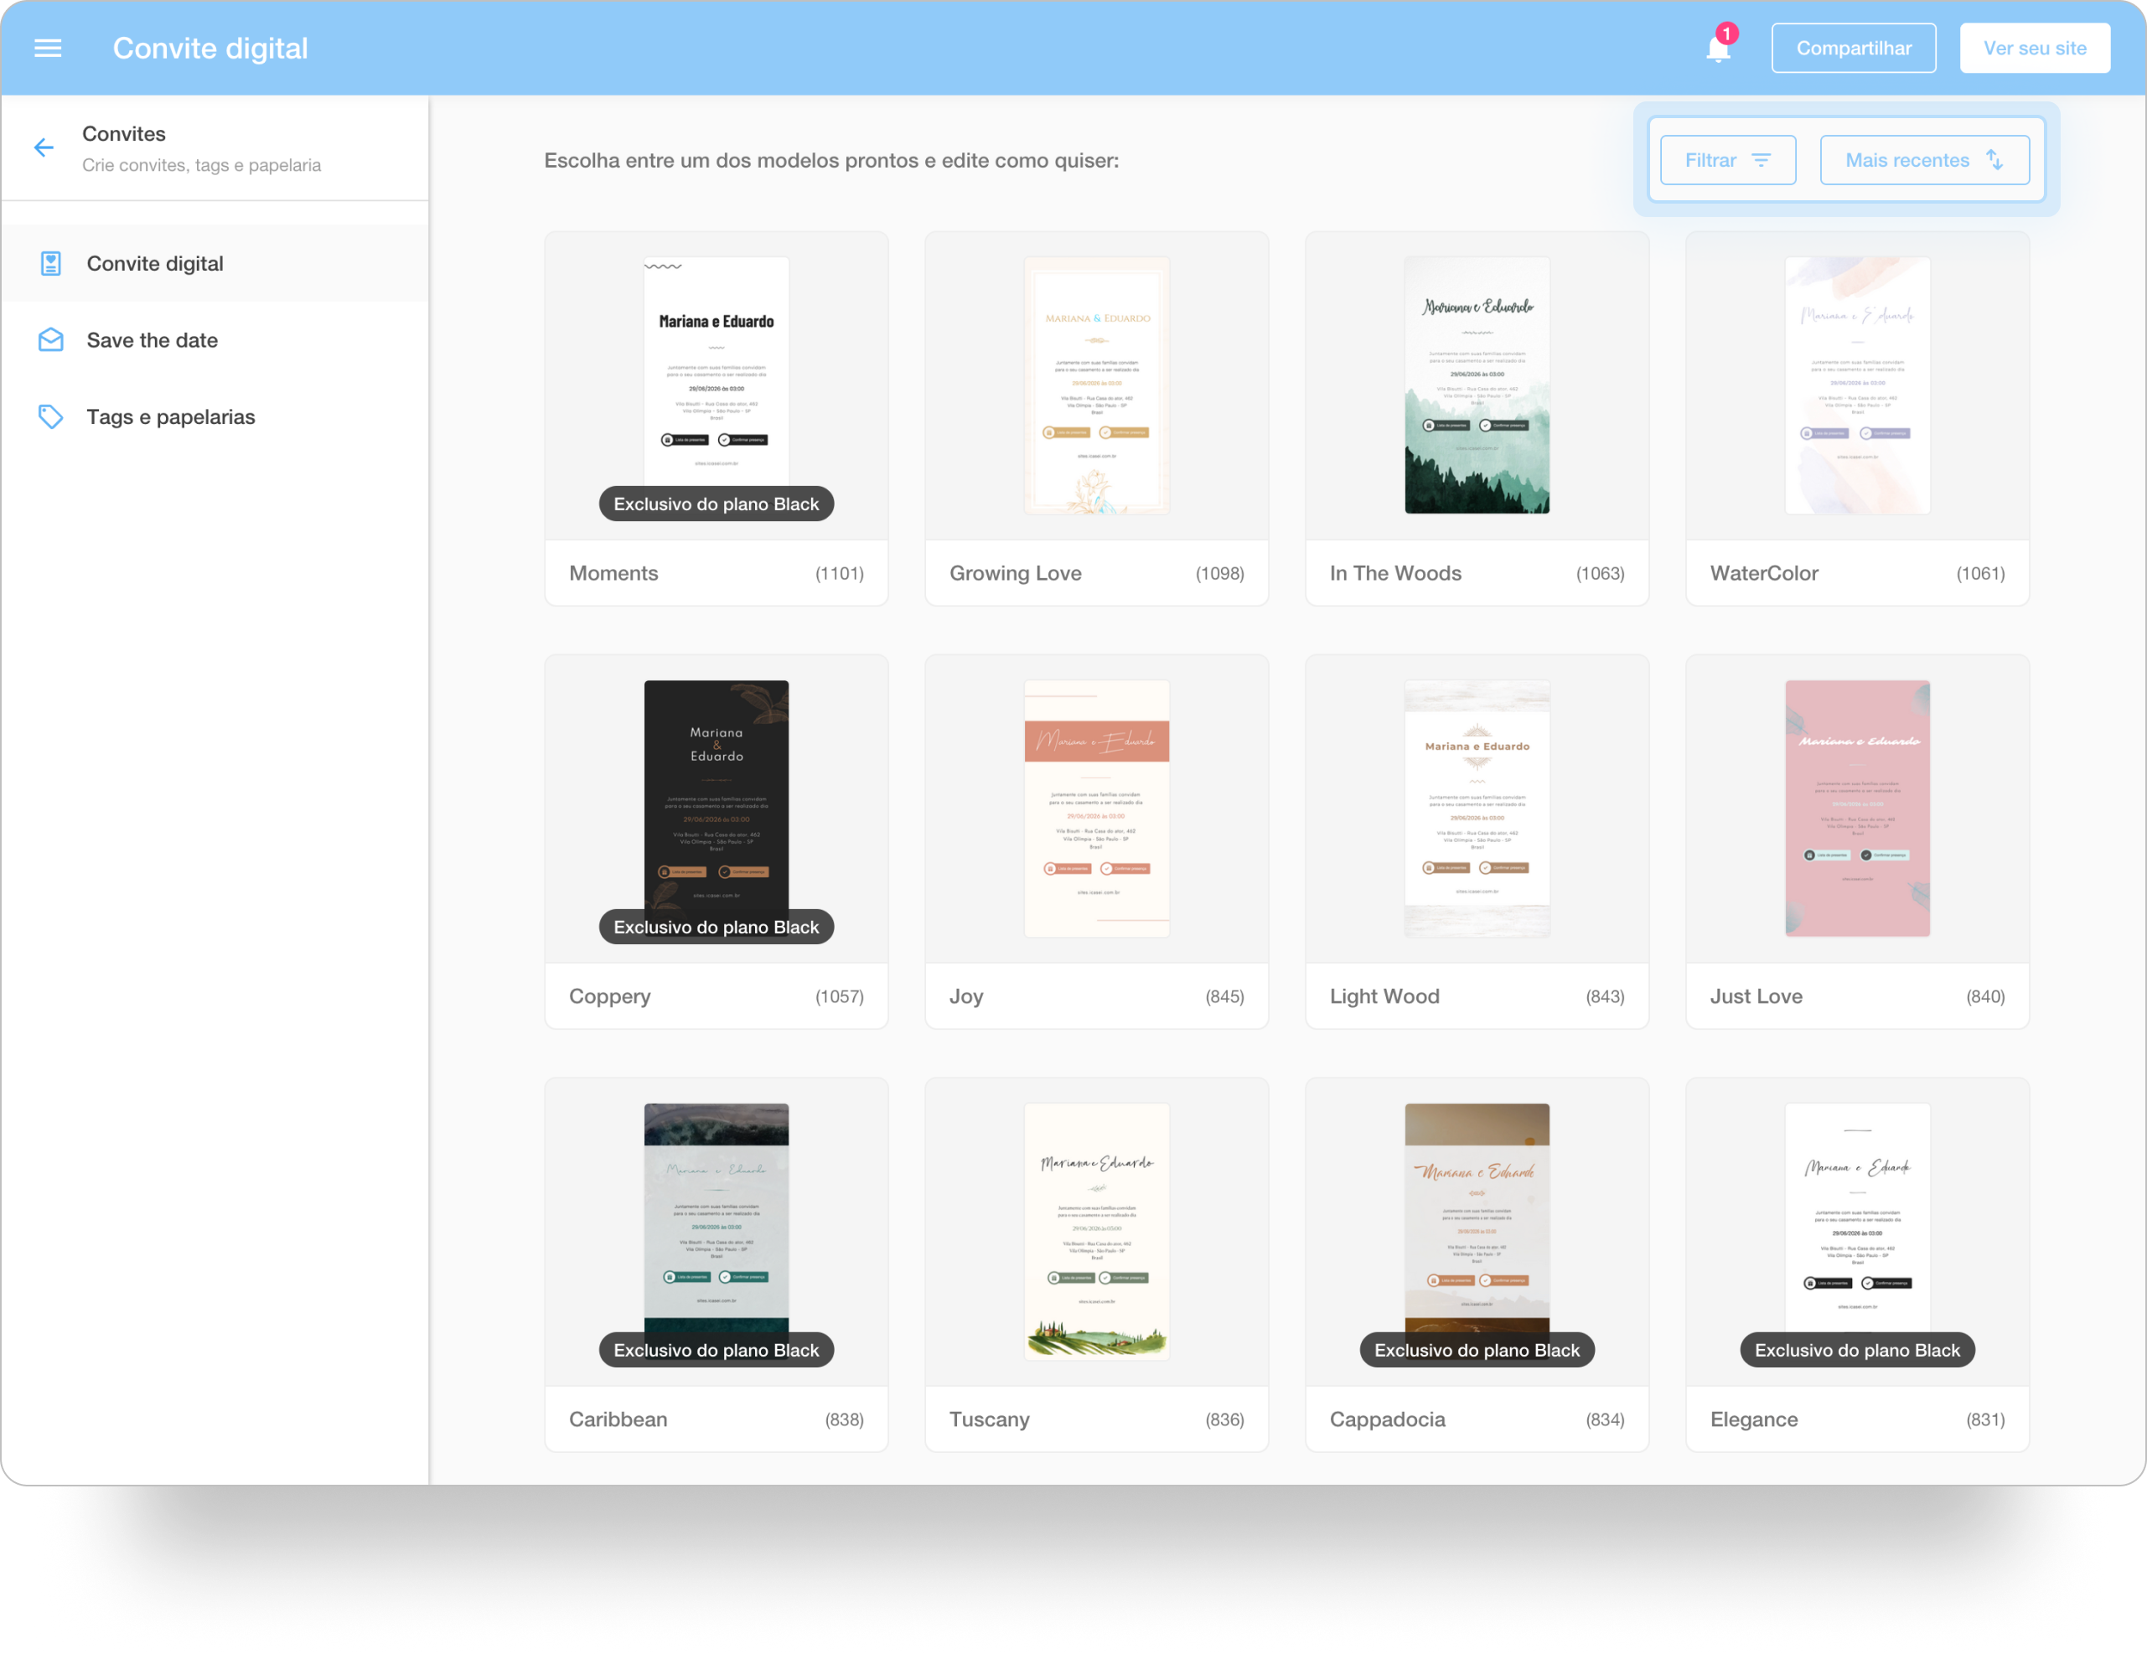Image resolution: width=2147 pixels, height=1654 pixels.
Task: Open the hamburger menu icon
Action: (47, 48)
